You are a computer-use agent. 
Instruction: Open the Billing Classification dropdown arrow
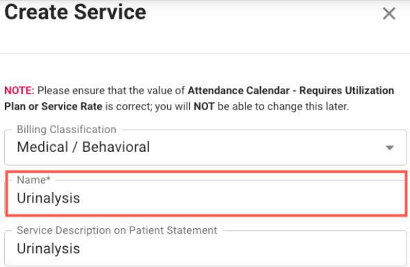tap(390, 148)
